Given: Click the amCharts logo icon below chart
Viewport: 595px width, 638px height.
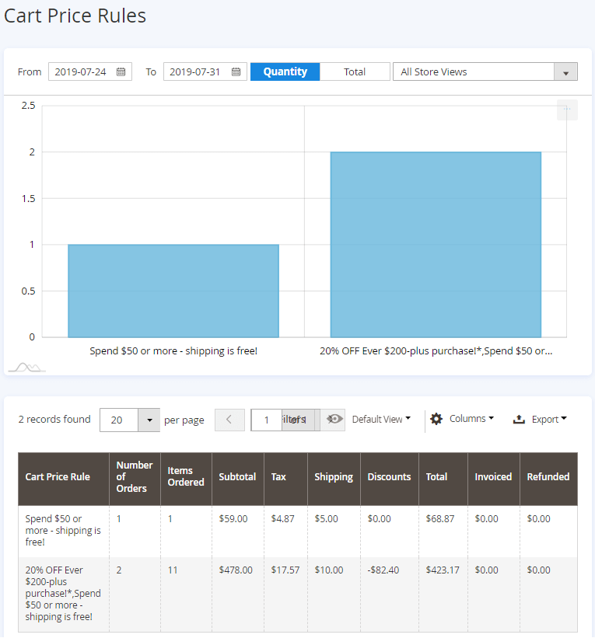Looking at the screenshot, I should [x=27, y=368].
